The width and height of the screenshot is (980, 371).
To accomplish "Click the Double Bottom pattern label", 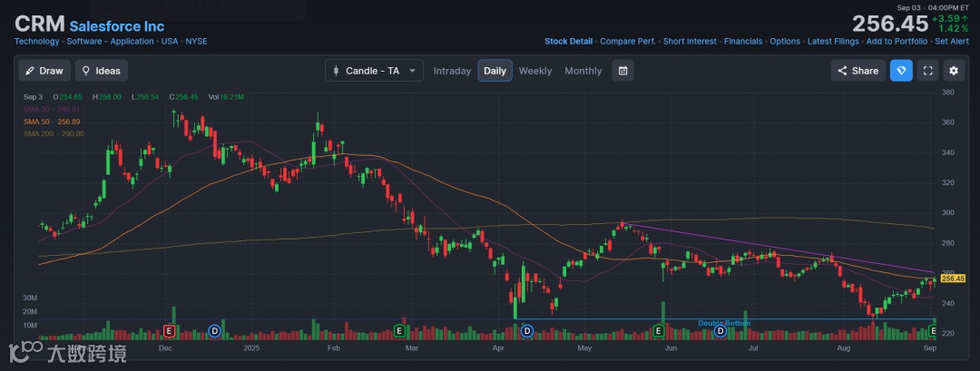I will tap(724, 323).
